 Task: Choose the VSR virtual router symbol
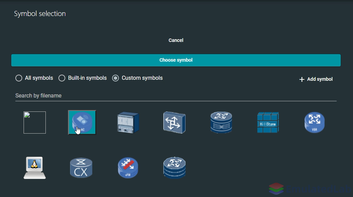[x=314, y=122]
